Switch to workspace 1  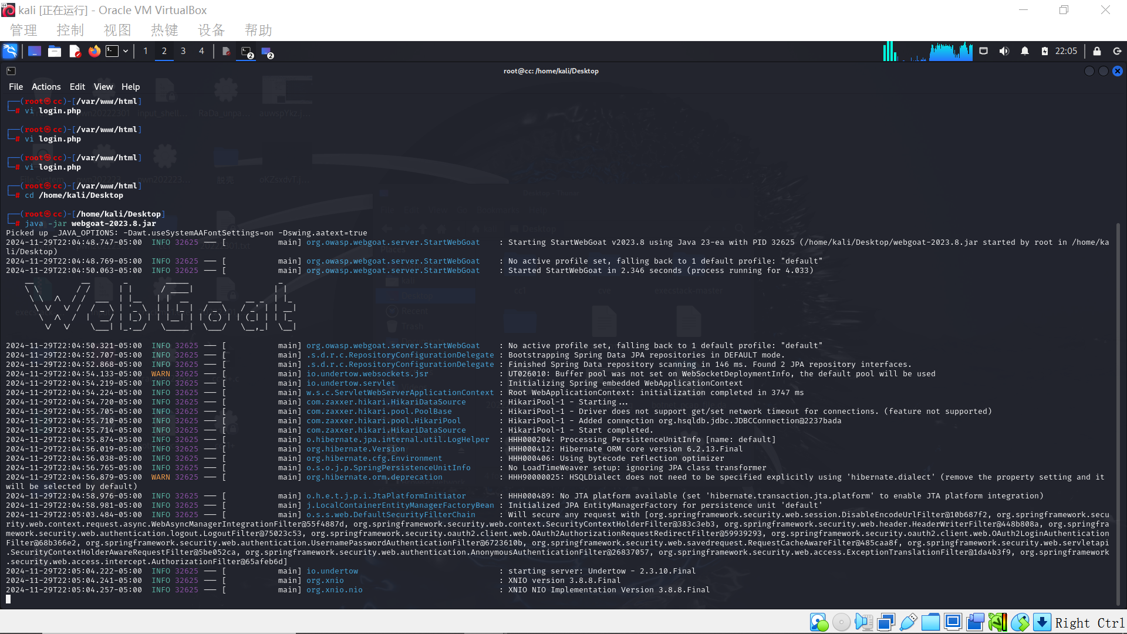(146, 51)
